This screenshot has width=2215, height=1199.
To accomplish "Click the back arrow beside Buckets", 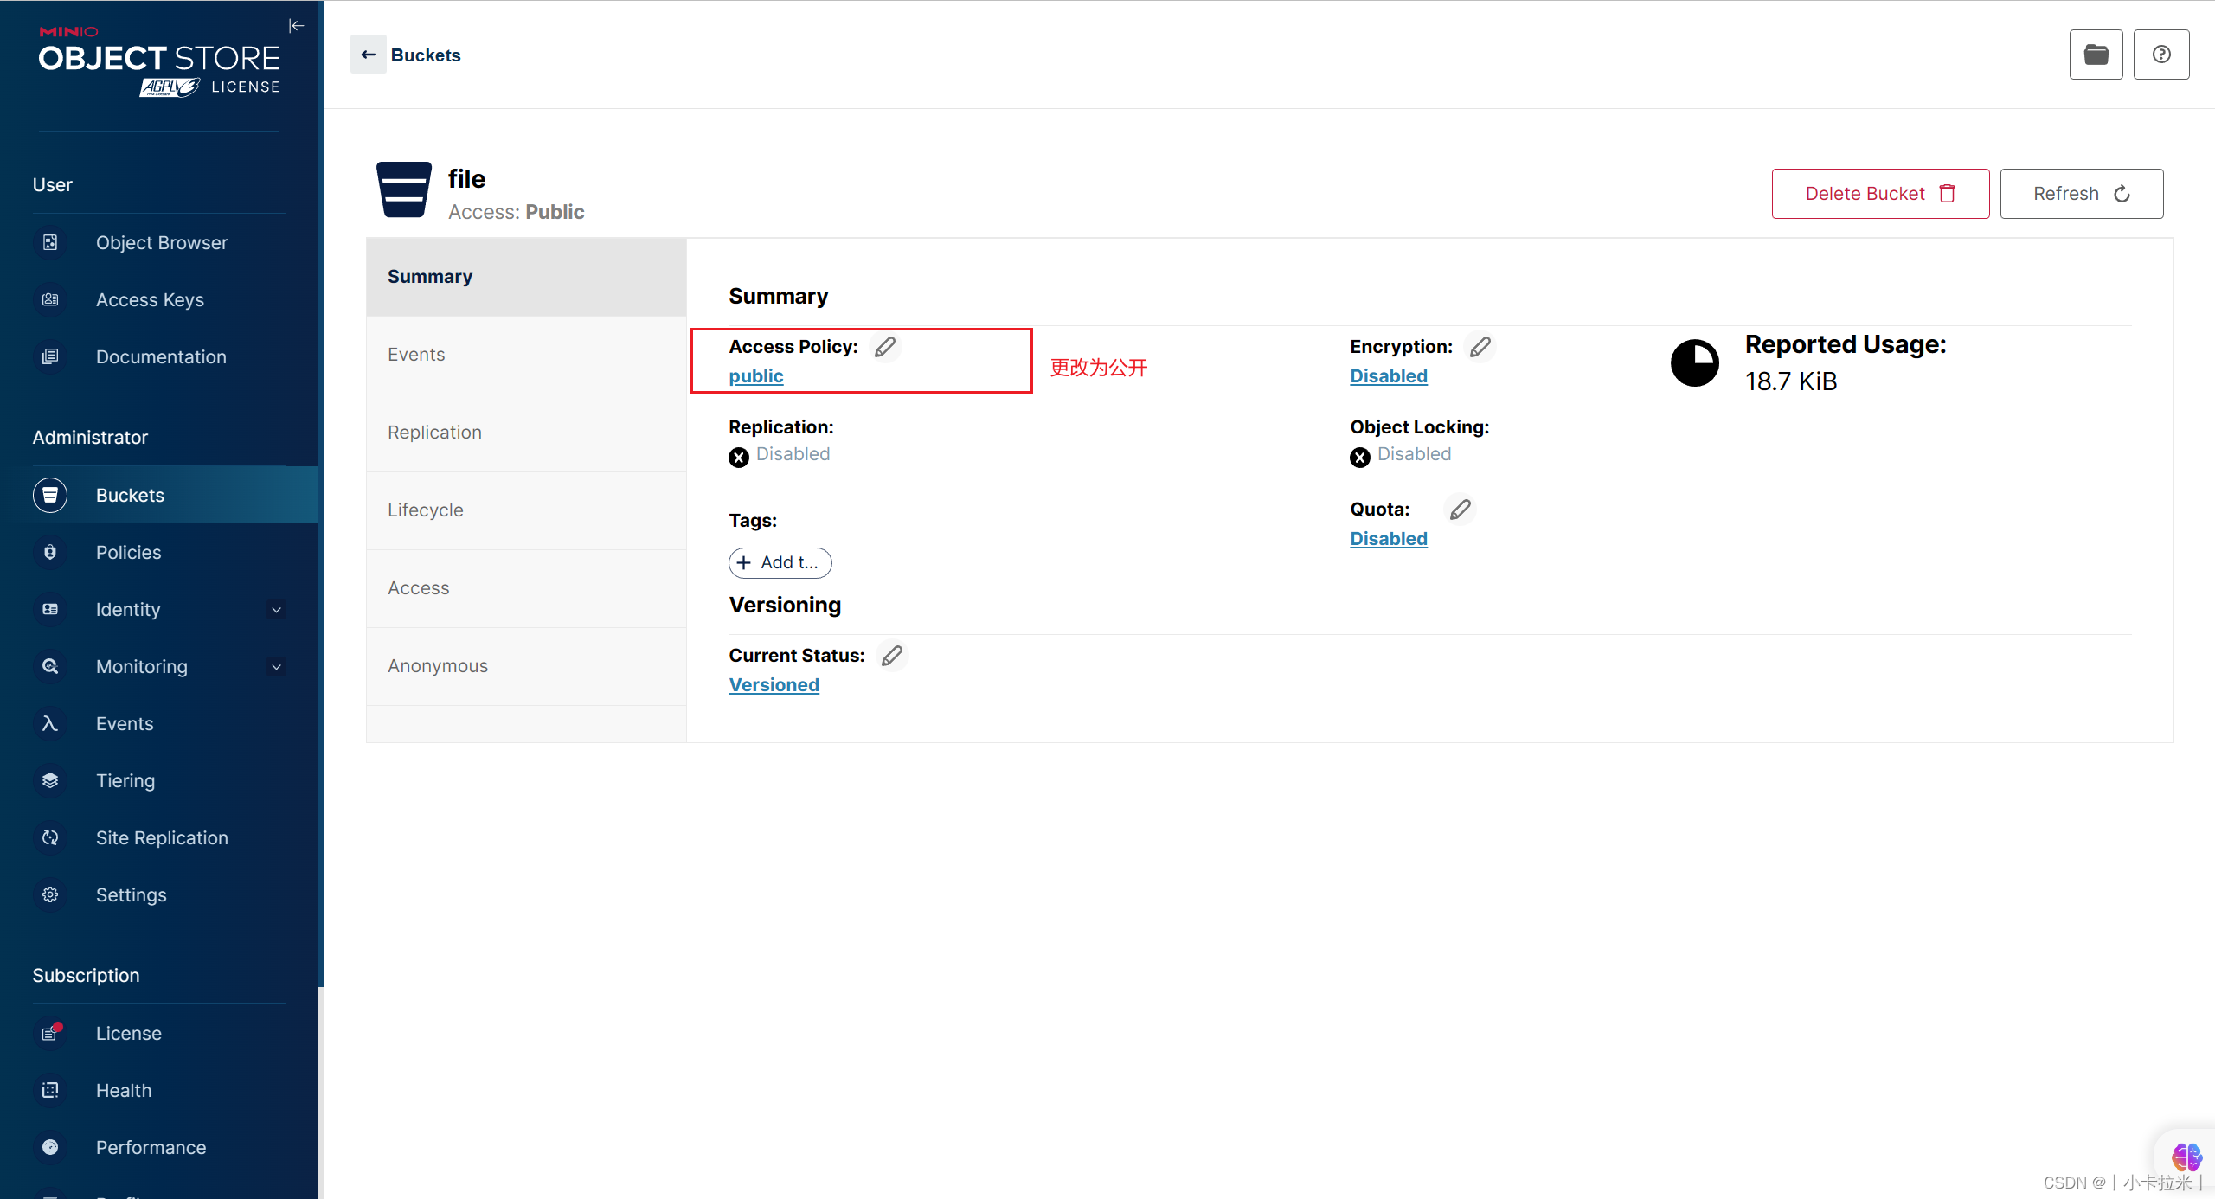I will pos(369,54).
